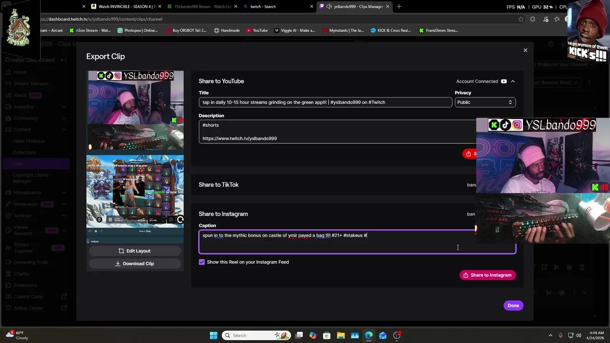Click the clip preview thumbnail

click(x=135, y=157)
